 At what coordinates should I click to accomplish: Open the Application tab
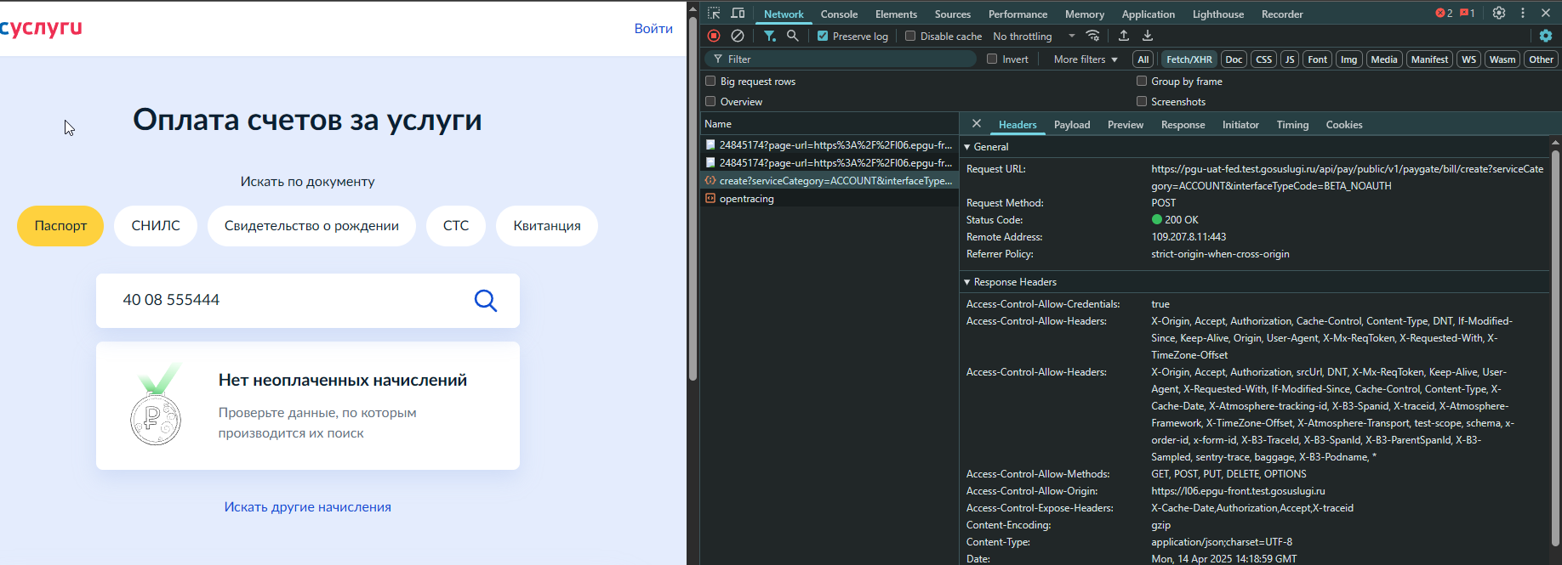[x=1148, y=14]
